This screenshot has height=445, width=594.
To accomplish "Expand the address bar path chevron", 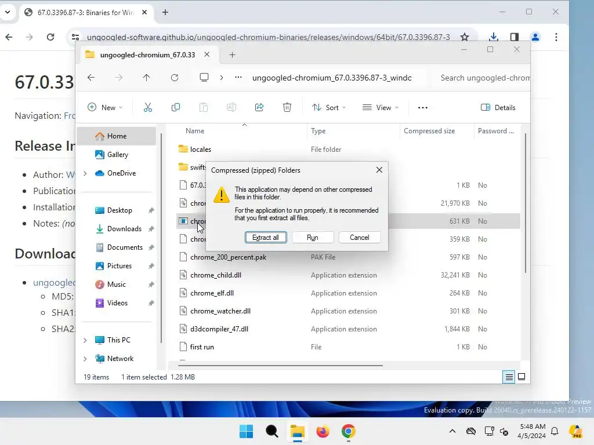I will point(222,78).
